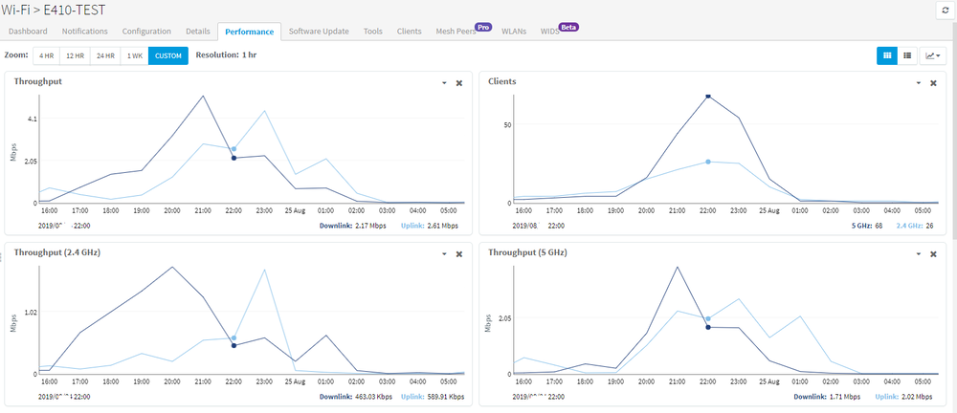Open the chart options dropdown
The width and height of the screenshot is (957, 413).
point(932,55)
